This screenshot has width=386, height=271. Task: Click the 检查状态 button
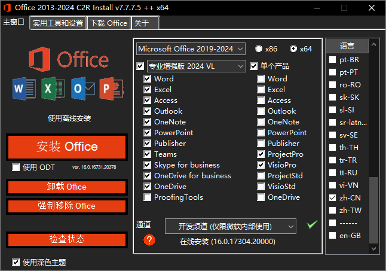67,239
